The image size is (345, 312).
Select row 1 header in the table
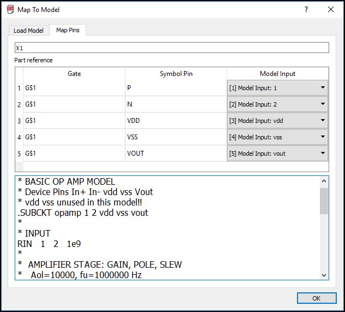pos(19,88)
